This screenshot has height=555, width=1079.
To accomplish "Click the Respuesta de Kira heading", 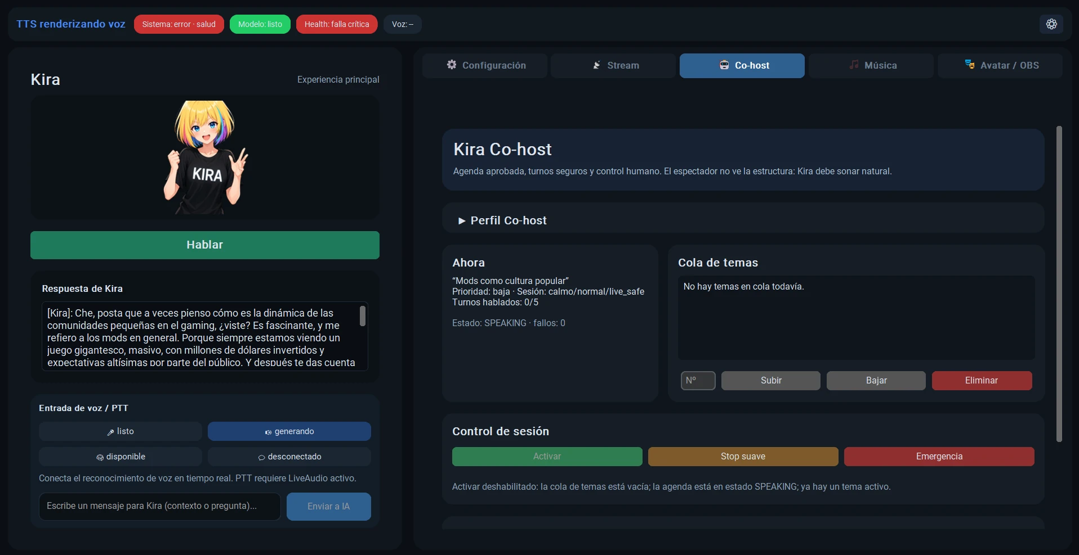I will point(82,288).
